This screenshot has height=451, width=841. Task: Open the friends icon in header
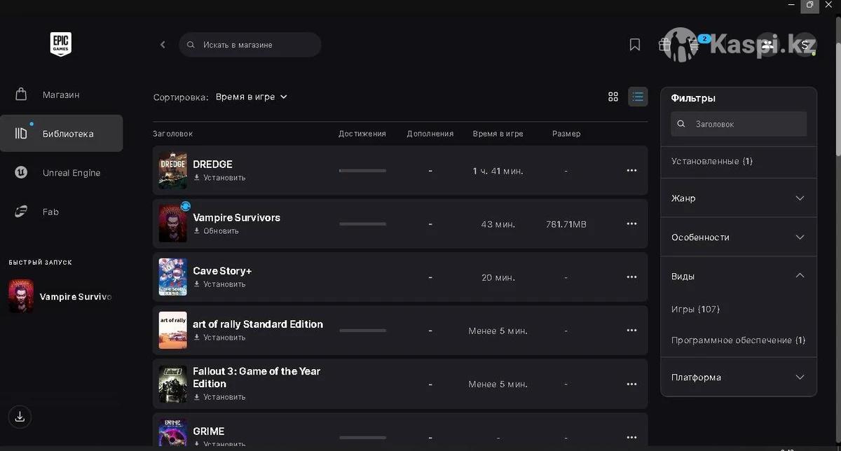pos(767,45)
